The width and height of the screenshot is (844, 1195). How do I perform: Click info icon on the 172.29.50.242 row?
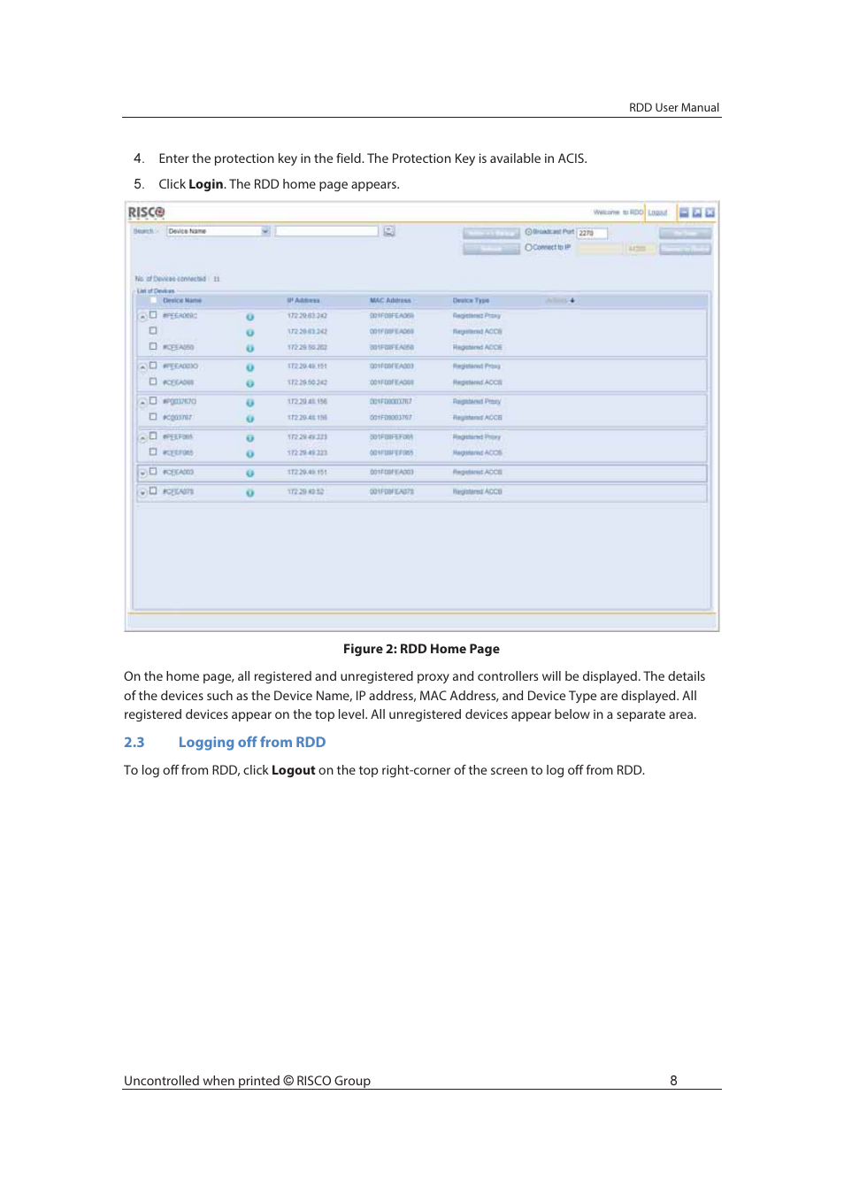pyautogui.click(x=250, y=384)
